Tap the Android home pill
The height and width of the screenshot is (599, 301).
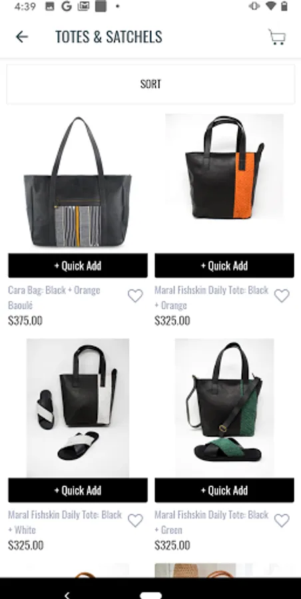click(150, 595)
